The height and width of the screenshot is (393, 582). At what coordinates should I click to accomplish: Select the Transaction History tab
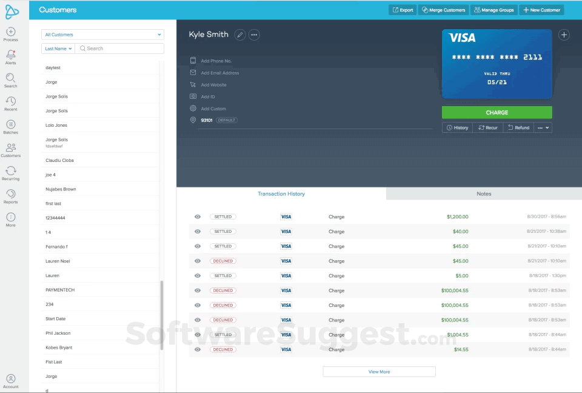coord(281,193)
